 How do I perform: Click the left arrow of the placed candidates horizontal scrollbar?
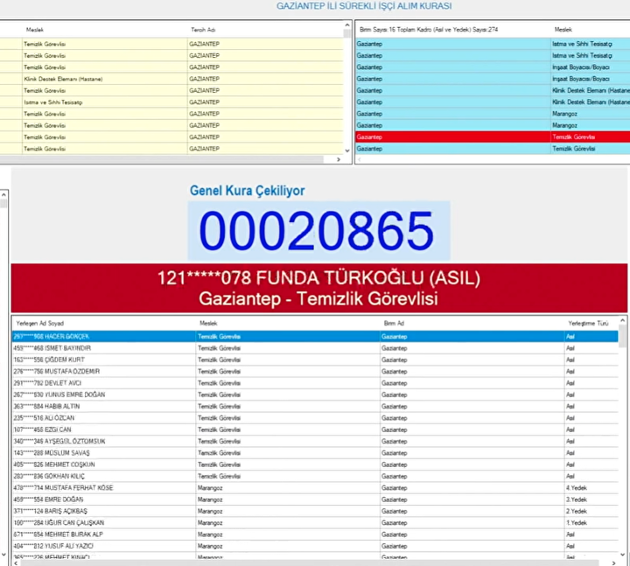(x=16, y=563)
